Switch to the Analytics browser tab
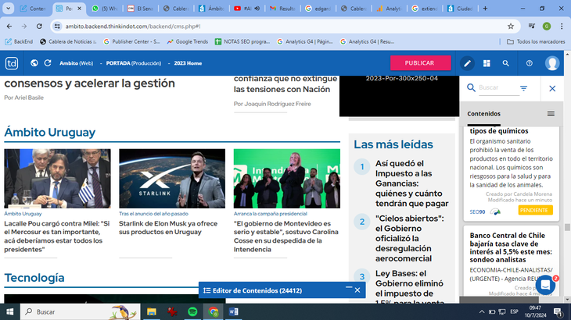The image size is (571, 320). click(x=390, y=9)
